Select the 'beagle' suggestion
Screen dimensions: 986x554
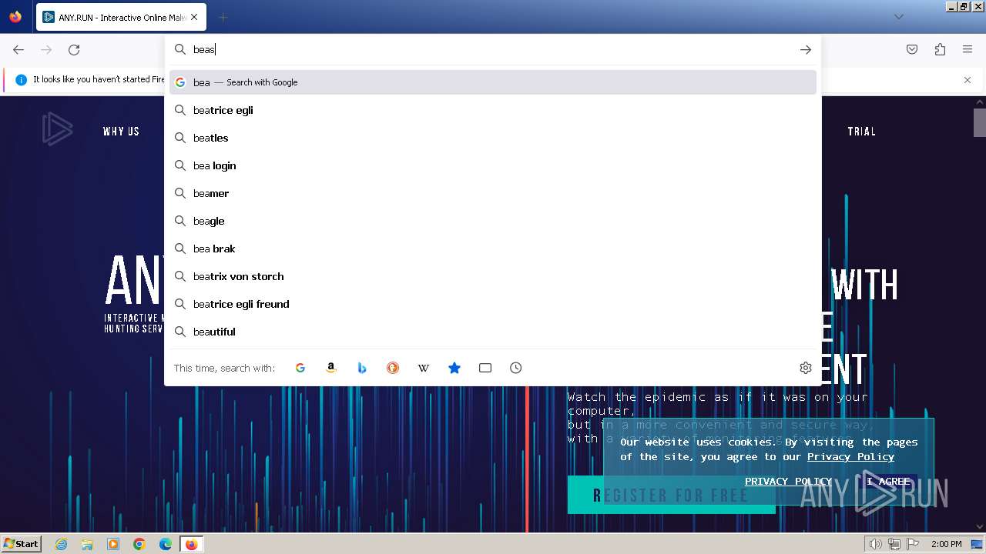click(x=493, y=221)
